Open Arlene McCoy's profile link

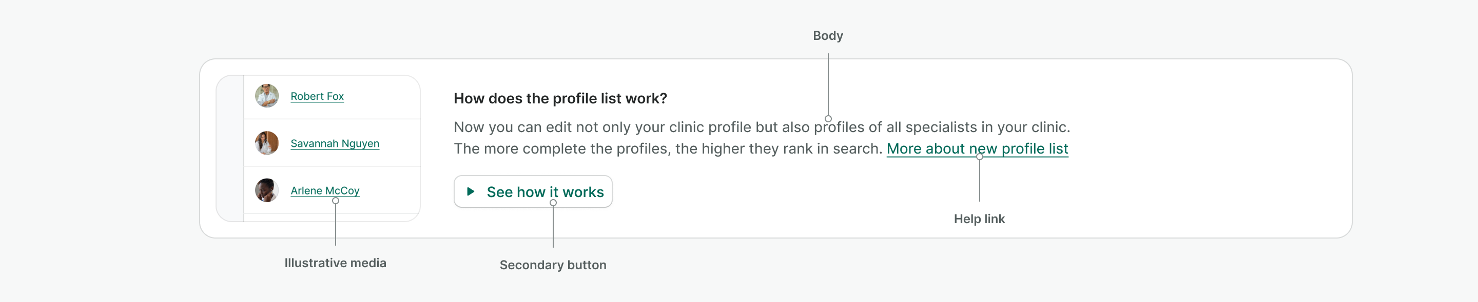325,190
